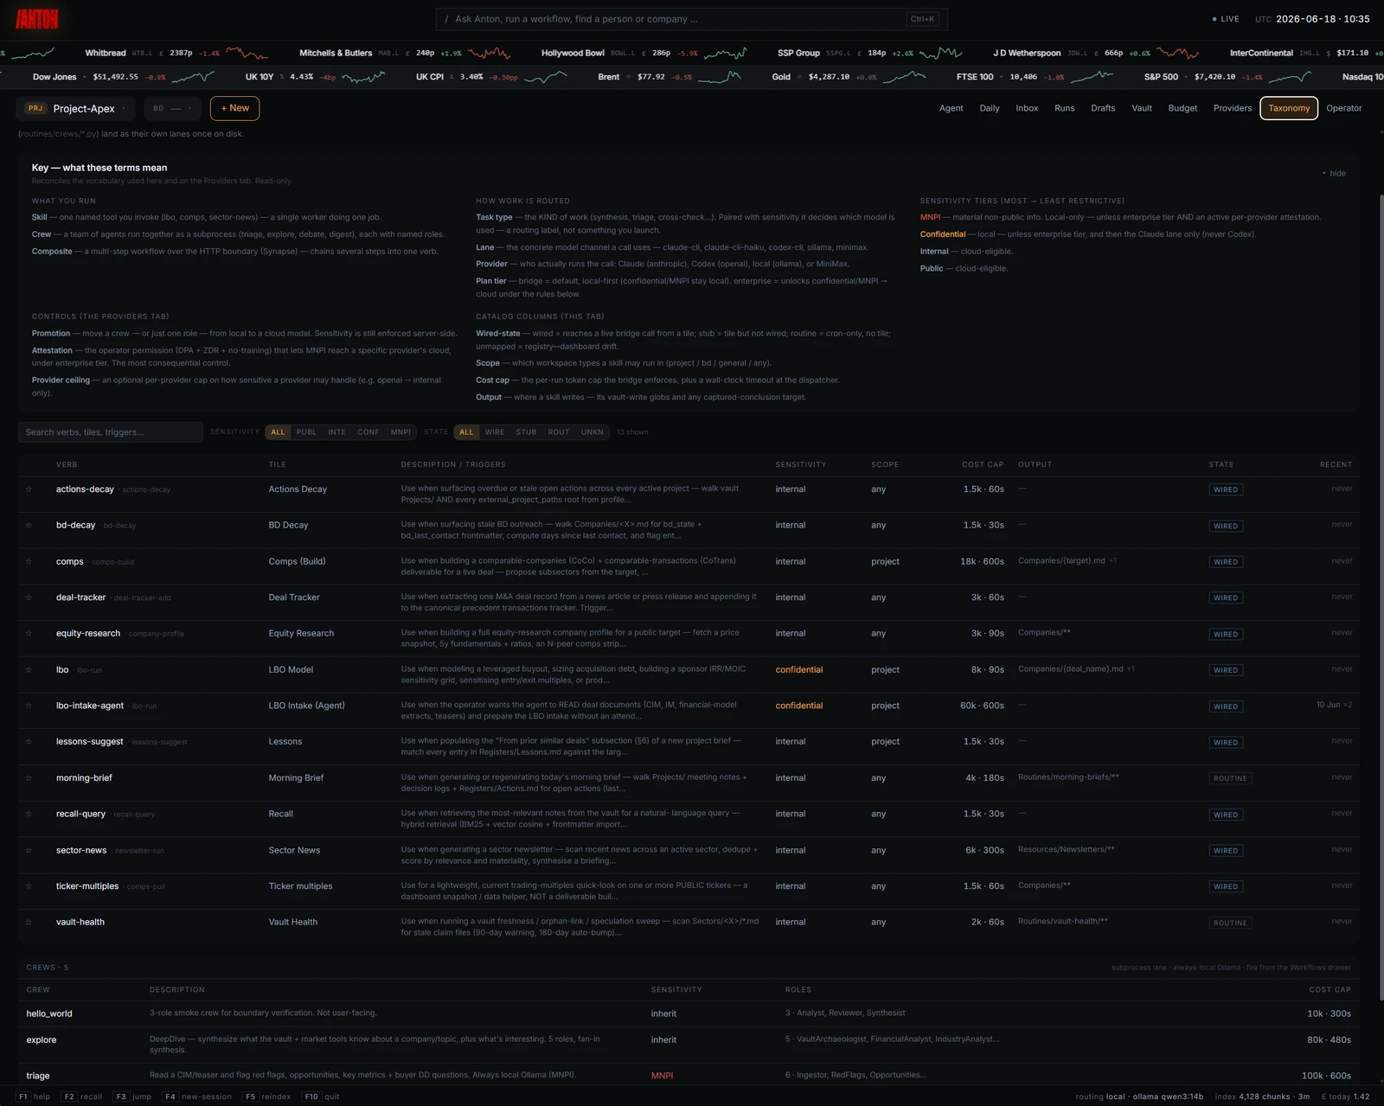The width and height of the screenshot is (1384, 1106).
Task: Click F10 quit shortcut
Action: (321, 1096)
